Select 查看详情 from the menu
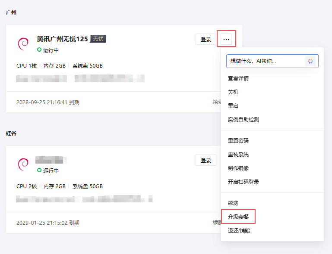The image size is (332, 254). coord(238,78)
